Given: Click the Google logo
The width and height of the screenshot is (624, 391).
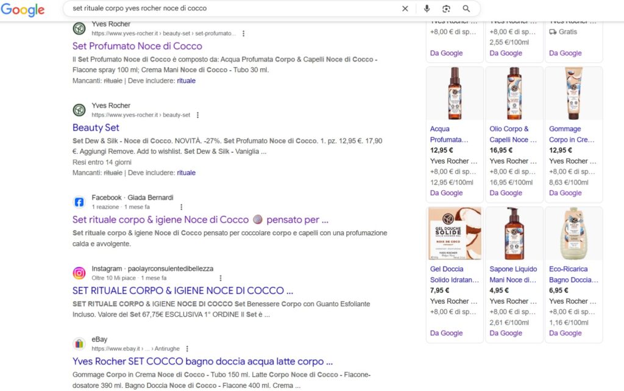Looking at the screenshot, I should [x=22, y=9].
